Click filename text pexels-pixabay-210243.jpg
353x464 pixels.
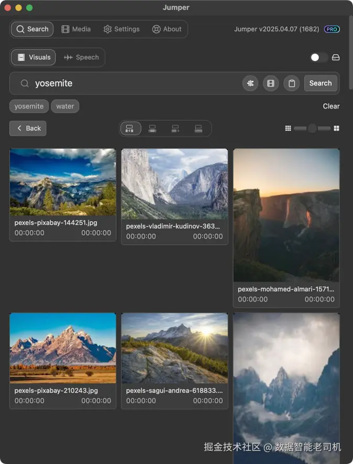pyautogui.click(x=56, y=391)
